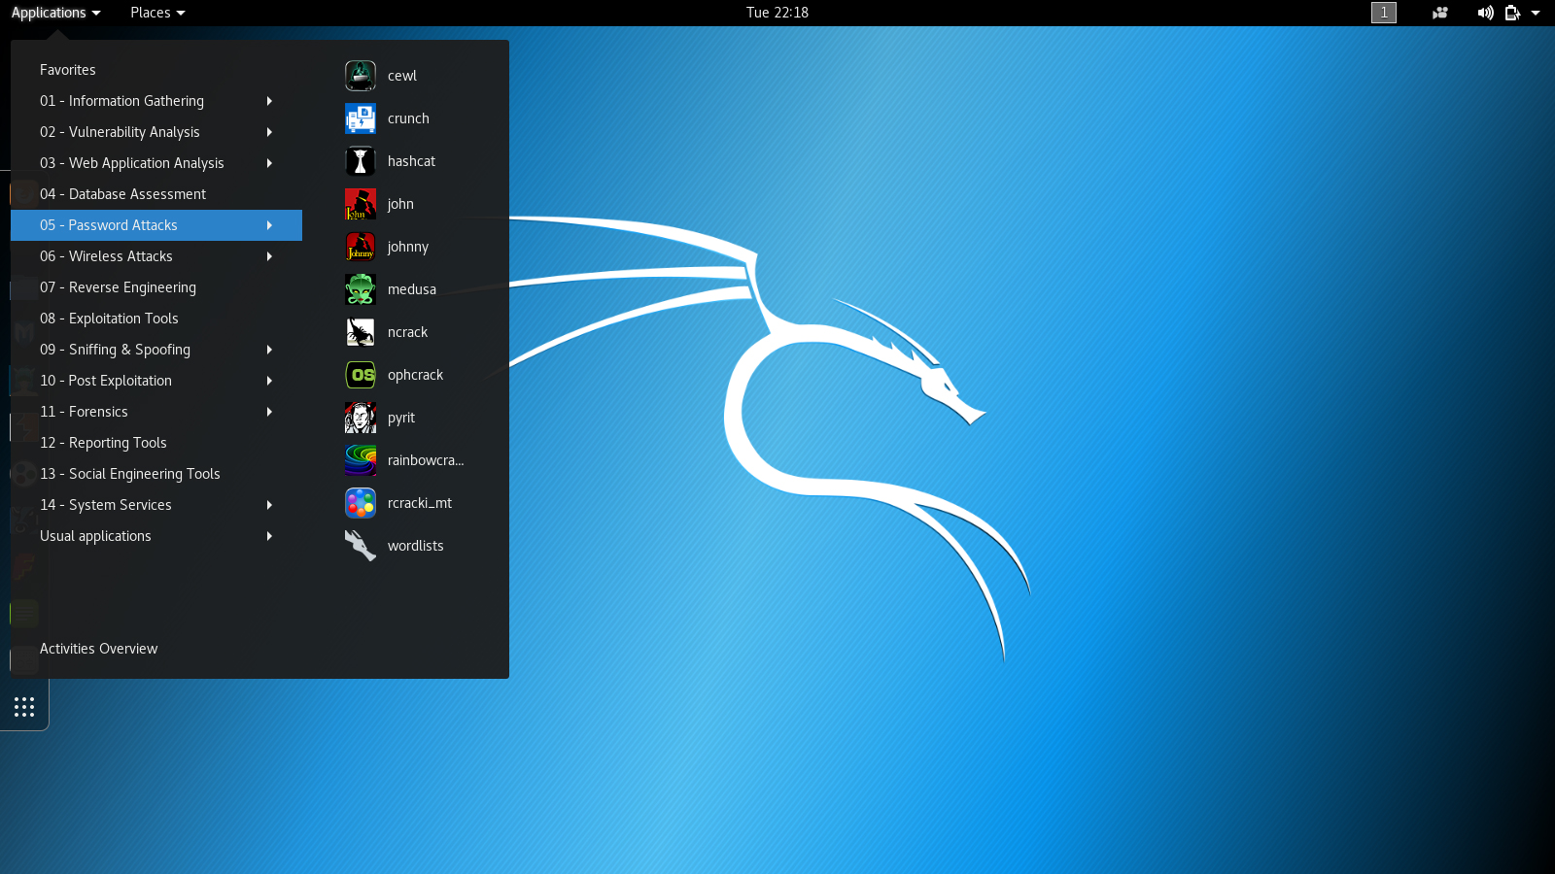Click the pyrit text label
Image resolution: width=1555 pixels, height=874 pixels.
click(401, 419)
